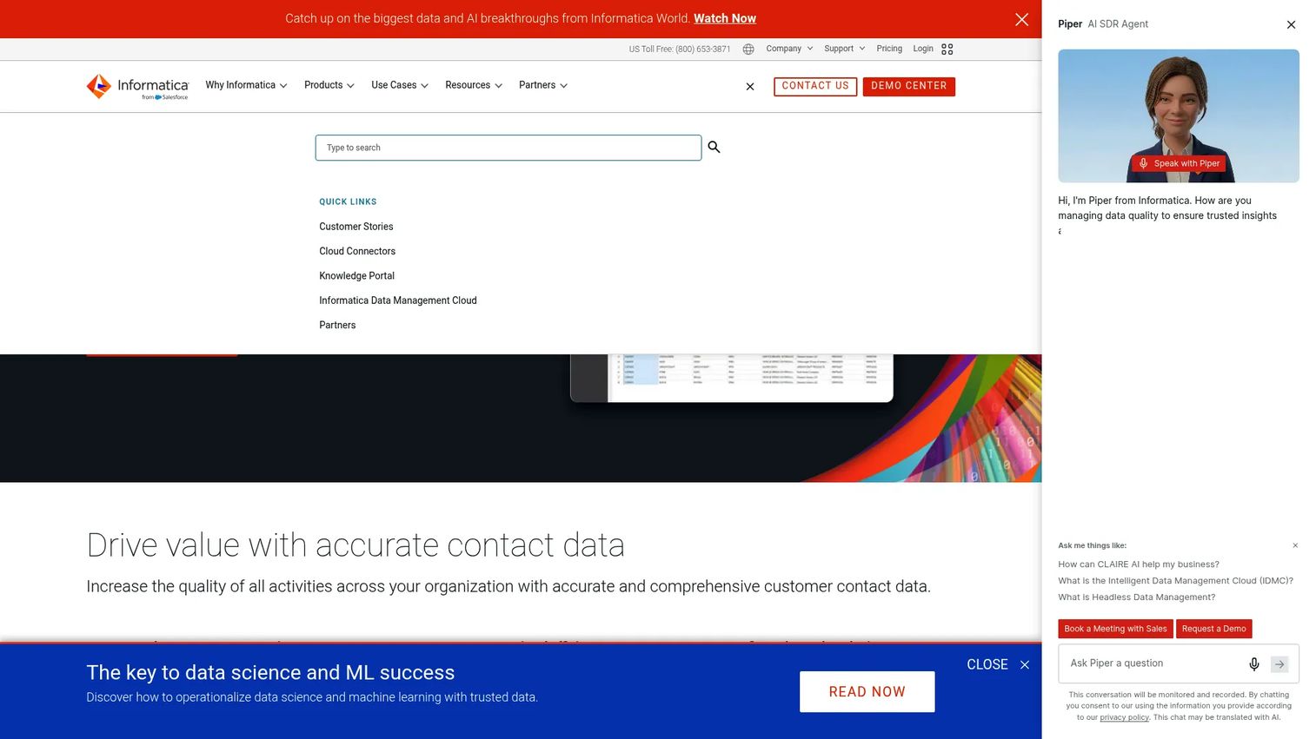Ask how CLAIRE AI helps my business
The height and width of the screenshot is (739, 1316).
pos(1139,564)
